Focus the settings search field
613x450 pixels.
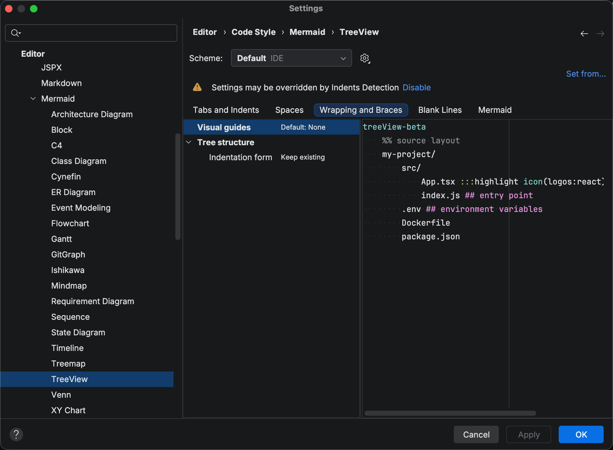pos(91,33)
